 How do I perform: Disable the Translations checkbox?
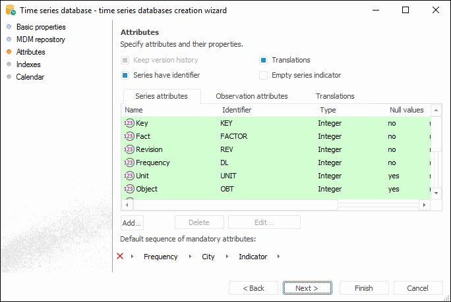[x=263, y=60]
